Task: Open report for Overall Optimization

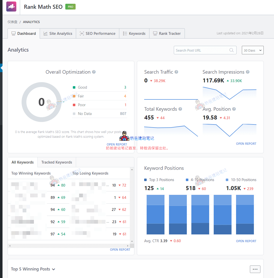Action: 117,145
